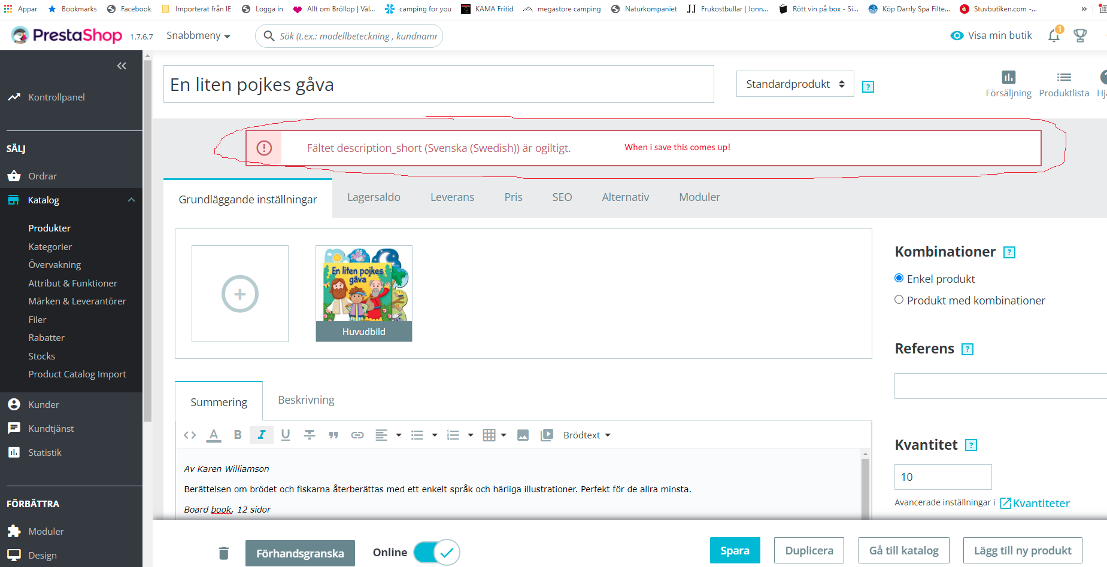Screen dimensions: 1107x567
Task: Toggle italic formatting in editor
Action: point(262,435)
